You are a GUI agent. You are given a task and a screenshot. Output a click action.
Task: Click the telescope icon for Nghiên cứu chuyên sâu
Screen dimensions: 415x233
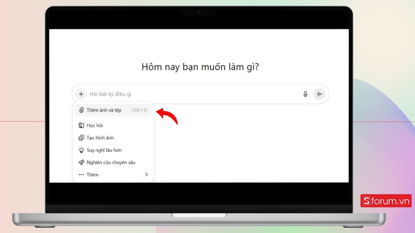81,162
